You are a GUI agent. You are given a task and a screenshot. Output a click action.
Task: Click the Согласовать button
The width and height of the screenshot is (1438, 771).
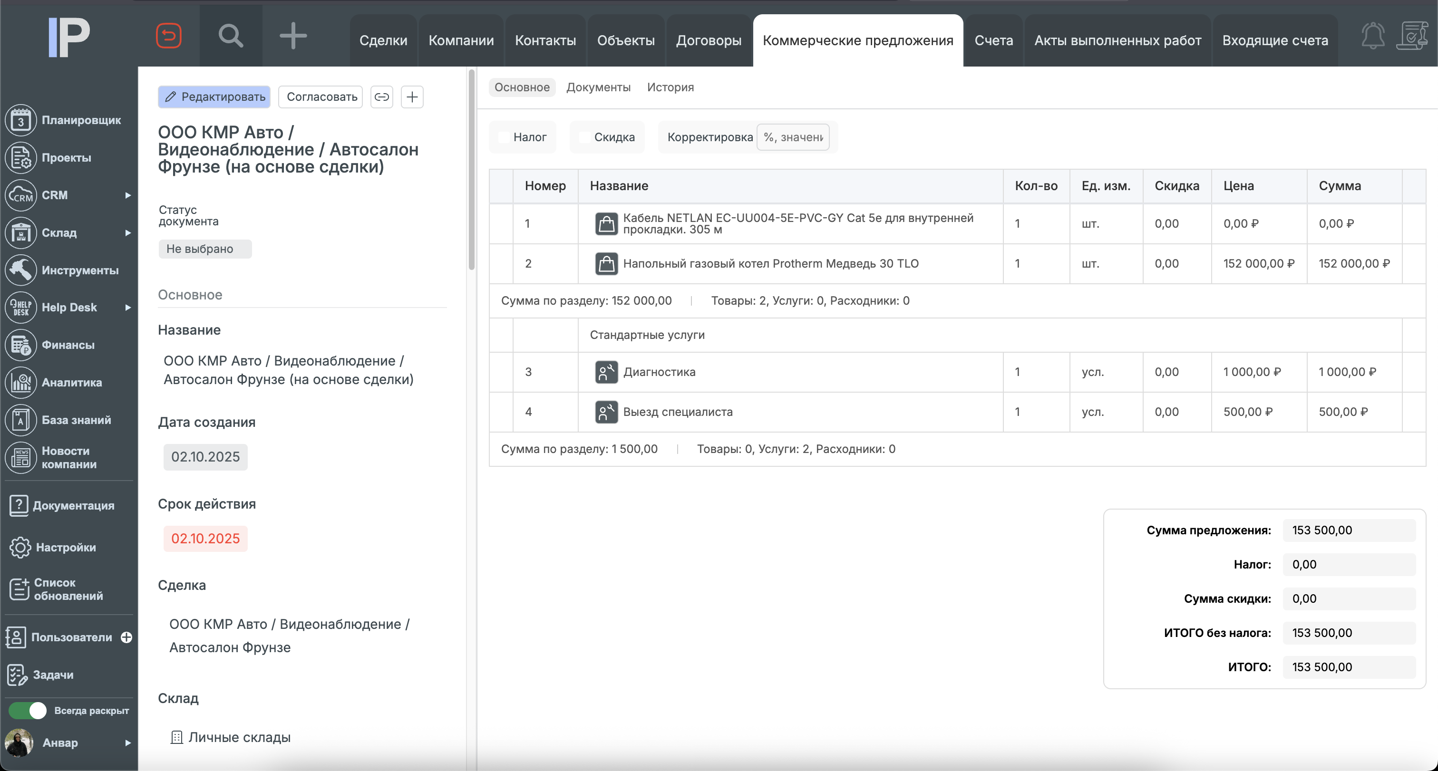(320, 96)
